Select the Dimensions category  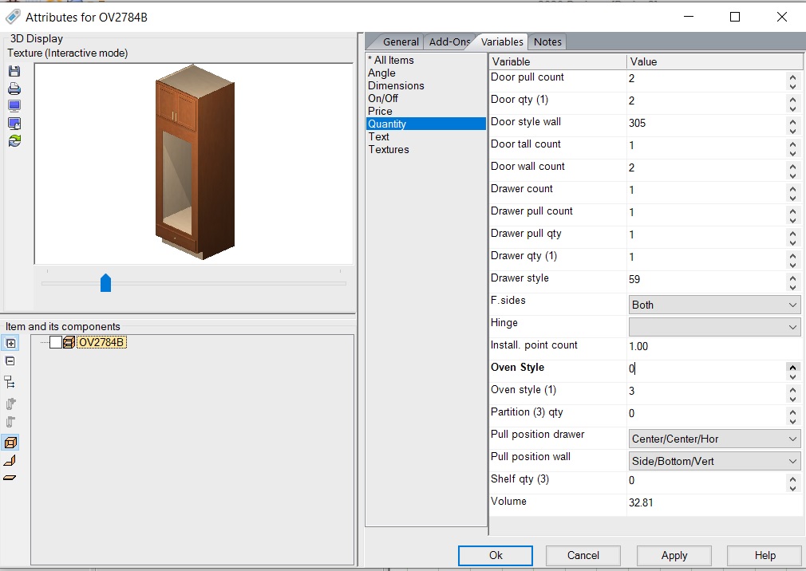click(396, 86)
